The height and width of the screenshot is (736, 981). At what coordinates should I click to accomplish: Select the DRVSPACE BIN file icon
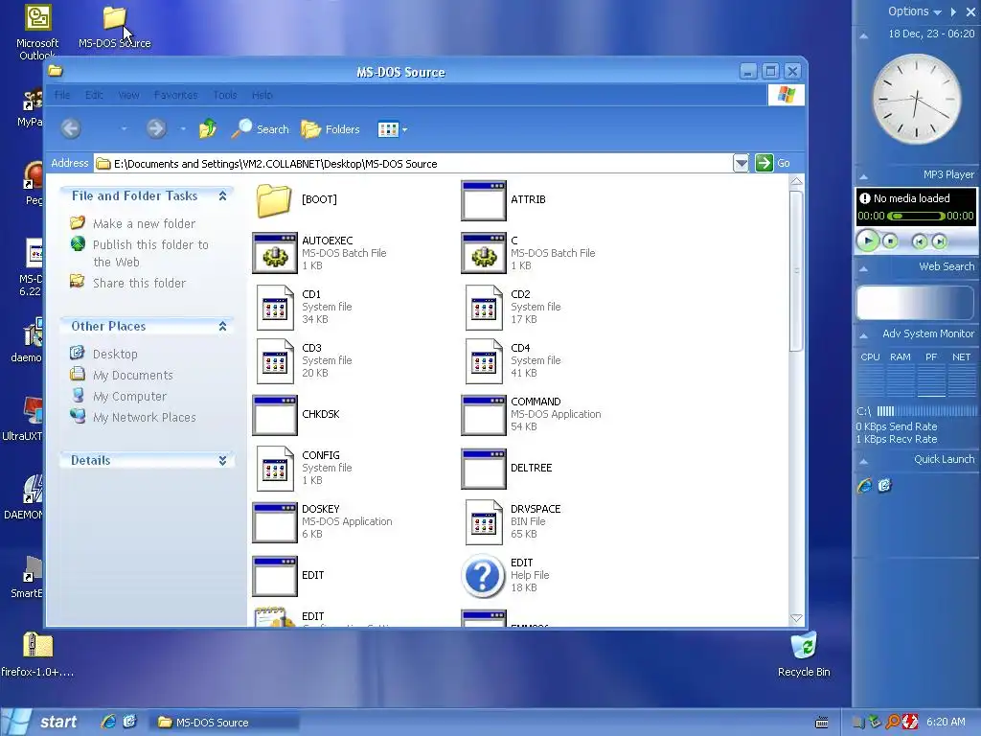click(484, 522)
